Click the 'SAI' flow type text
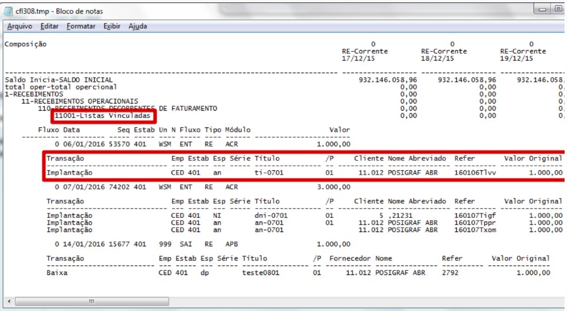567x311 pixels. 186,244
